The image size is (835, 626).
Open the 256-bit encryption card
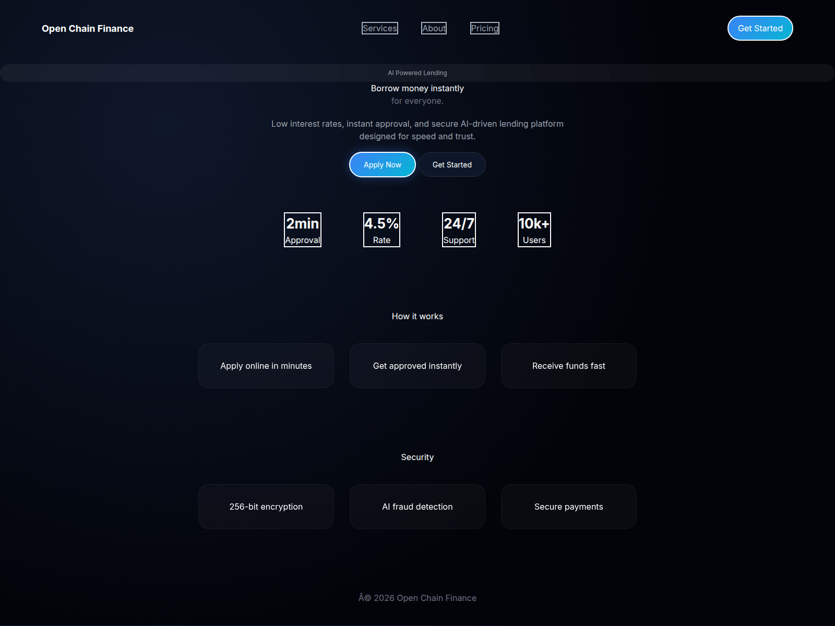tap(266, 507)
